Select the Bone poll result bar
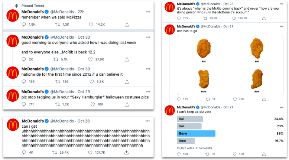Viewport: 289px width, 160px height. [x=196, y=133]
